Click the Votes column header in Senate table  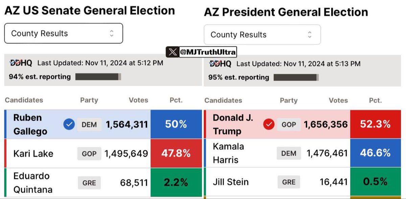point(138,100)
